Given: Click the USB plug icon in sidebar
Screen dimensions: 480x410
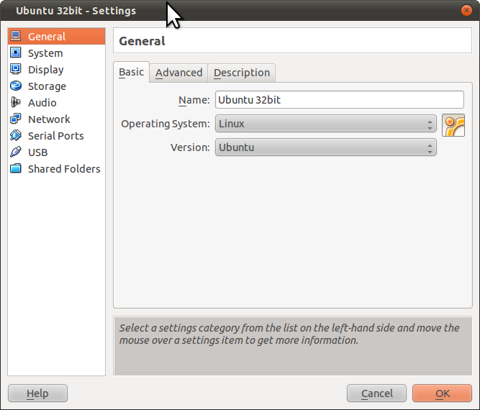Looking at the screenshot, I should point(16,152).
